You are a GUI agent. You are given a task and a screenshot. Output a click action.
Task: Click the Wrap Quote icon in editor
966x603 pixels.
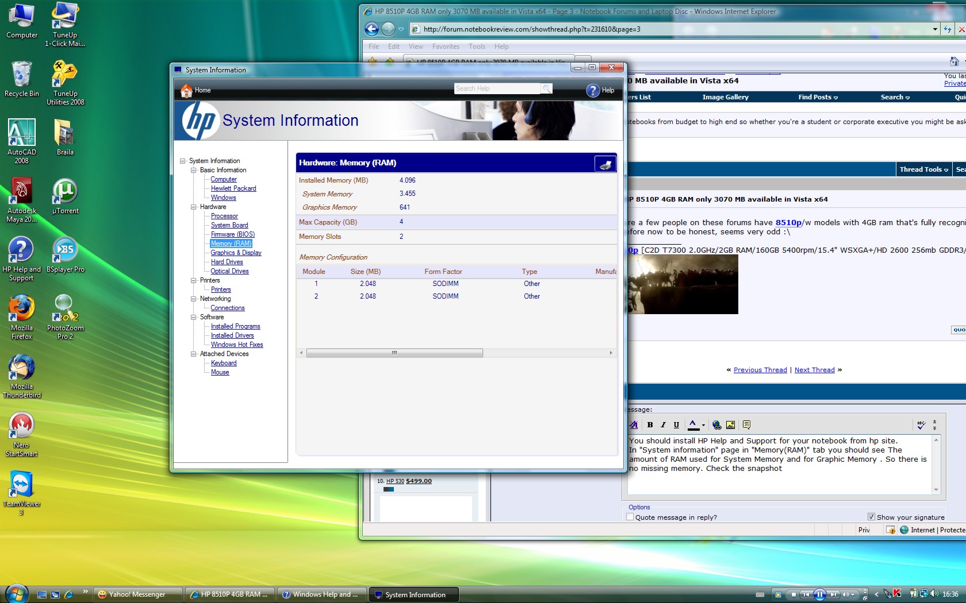(x=746, y=425)
